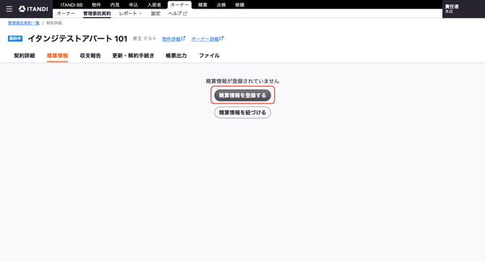Click the 契約中 status badge
This screenshot has width=485, height=262.
pos(15,38)
